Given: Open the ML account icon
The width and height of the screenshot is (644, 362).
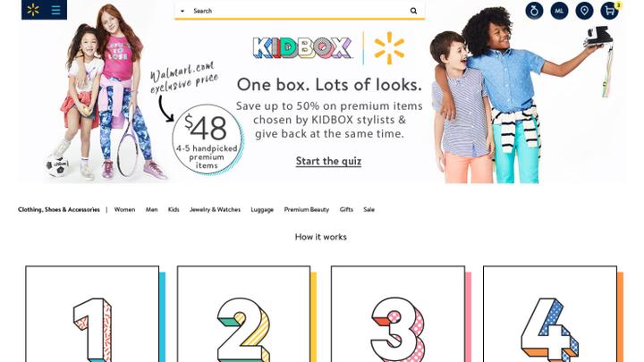Looking at the screenshot, I should click(x=559, y=11).
